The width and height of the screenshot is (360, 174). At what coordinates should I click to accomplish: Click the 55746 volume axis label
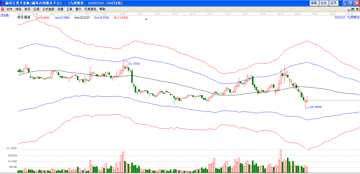[13, 167]
